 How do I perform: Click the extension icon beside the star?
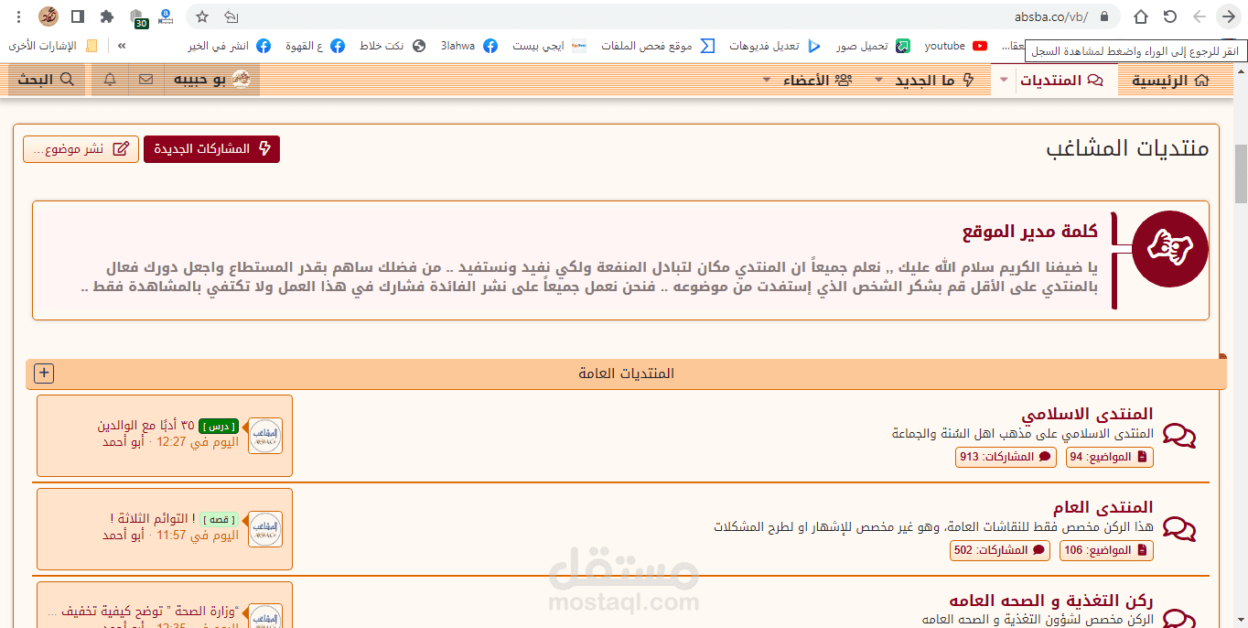[166, 16]
